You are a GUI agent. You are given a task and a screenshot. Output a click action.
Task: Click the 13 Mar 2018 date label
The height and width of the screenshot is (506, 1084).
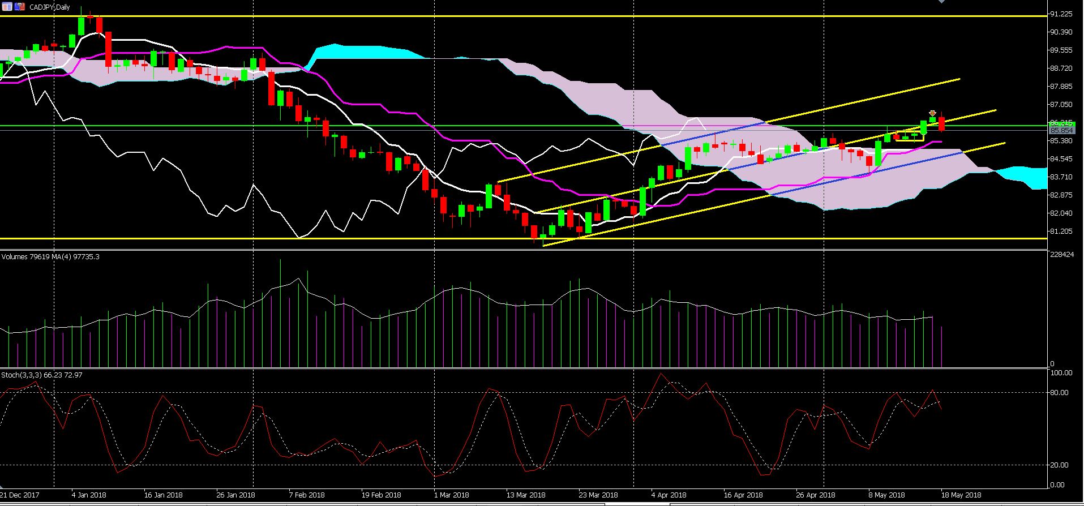click(526, 495)
